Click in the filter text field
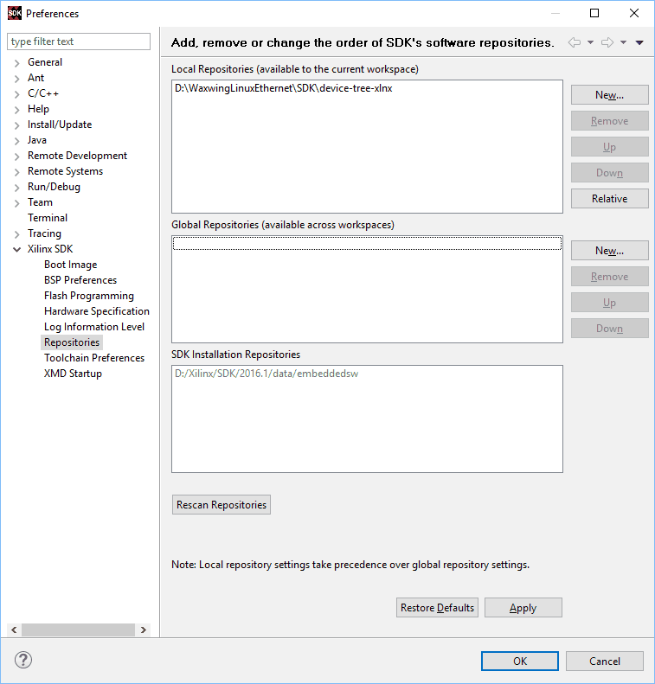Viewport: 655px width, 684px height. (x=78, y=42)
